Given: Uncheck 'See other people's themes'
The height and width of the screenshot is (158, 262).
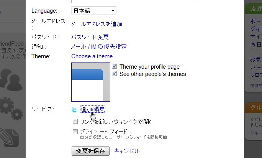Looking at the screenshot, I should (114, 74).
